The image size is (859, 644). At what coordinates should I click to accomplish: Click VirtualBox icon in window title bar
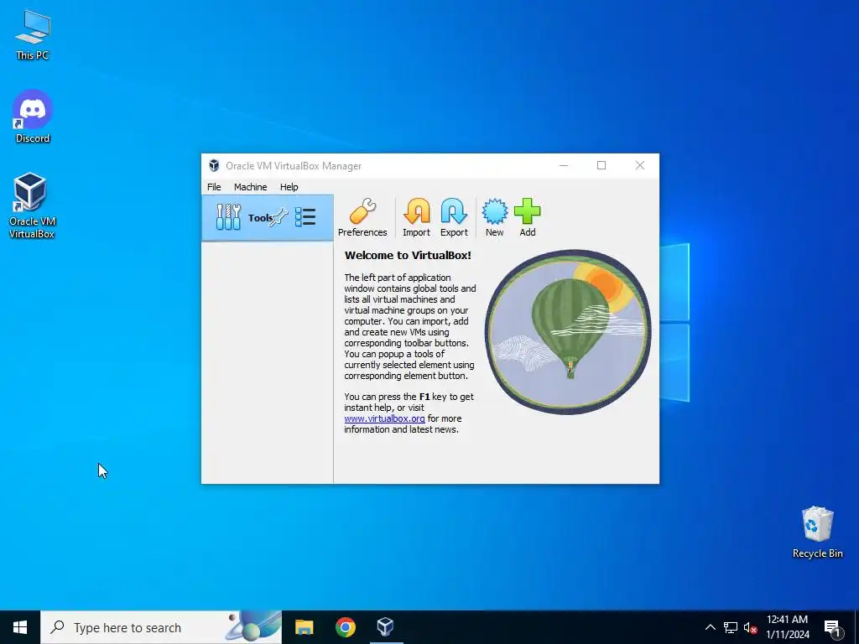click(x=214, y=165)
